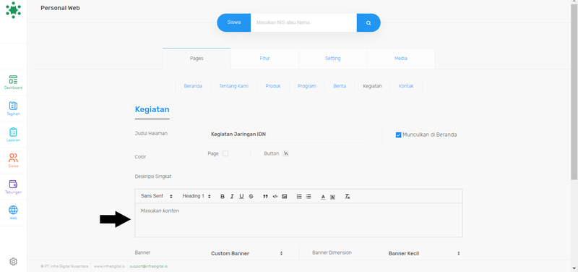The height and width of the screenshot is (272, 578).
Task: Open the Custom Banner dropdown
Action: pos(246,253)
